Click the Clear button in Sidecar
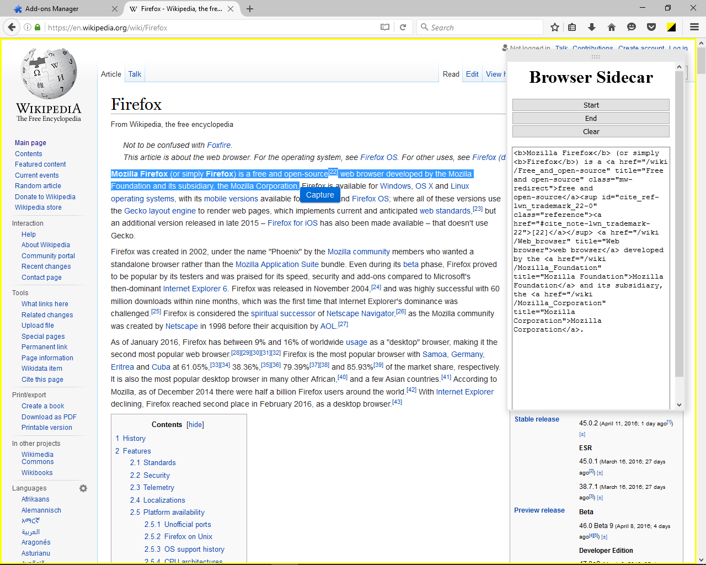The width and height of the screenshot is (706, 565). 591,131
